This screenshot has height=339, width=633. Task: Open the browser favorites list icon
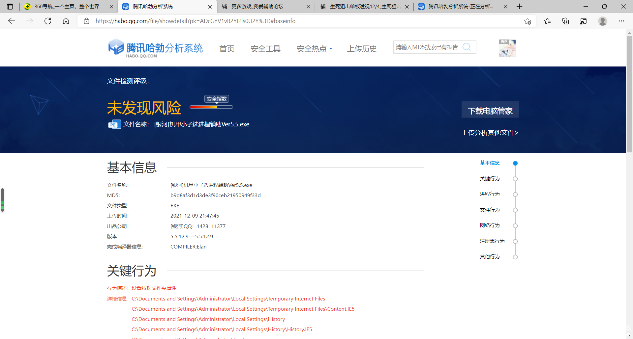click(x=547, y=21)
